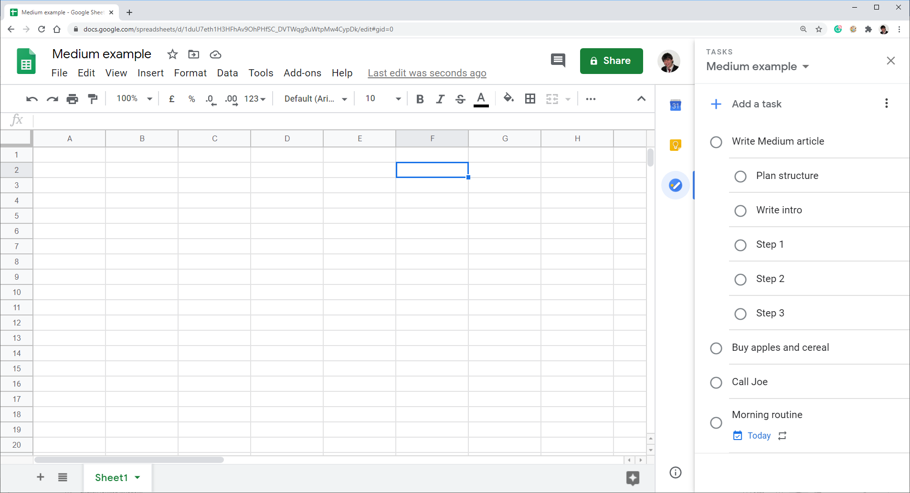Mark Step 3 subtask complete

click(x=740, y=314)
